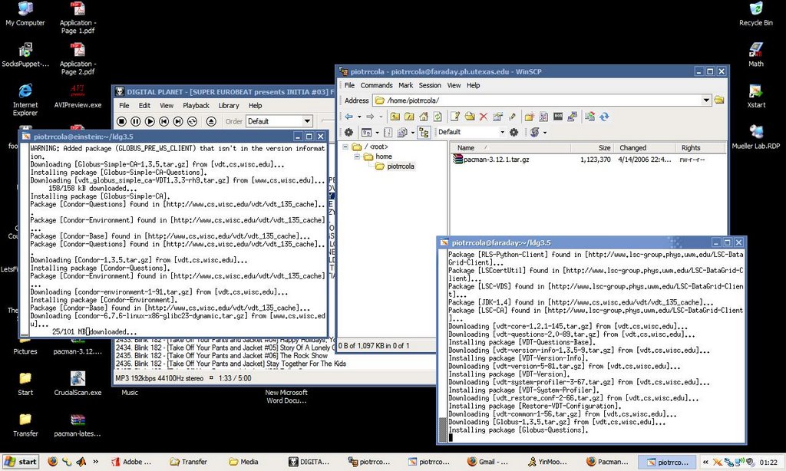
Task: Skip to next track in DIGITAL PLANET
Action: coord(177,121)
